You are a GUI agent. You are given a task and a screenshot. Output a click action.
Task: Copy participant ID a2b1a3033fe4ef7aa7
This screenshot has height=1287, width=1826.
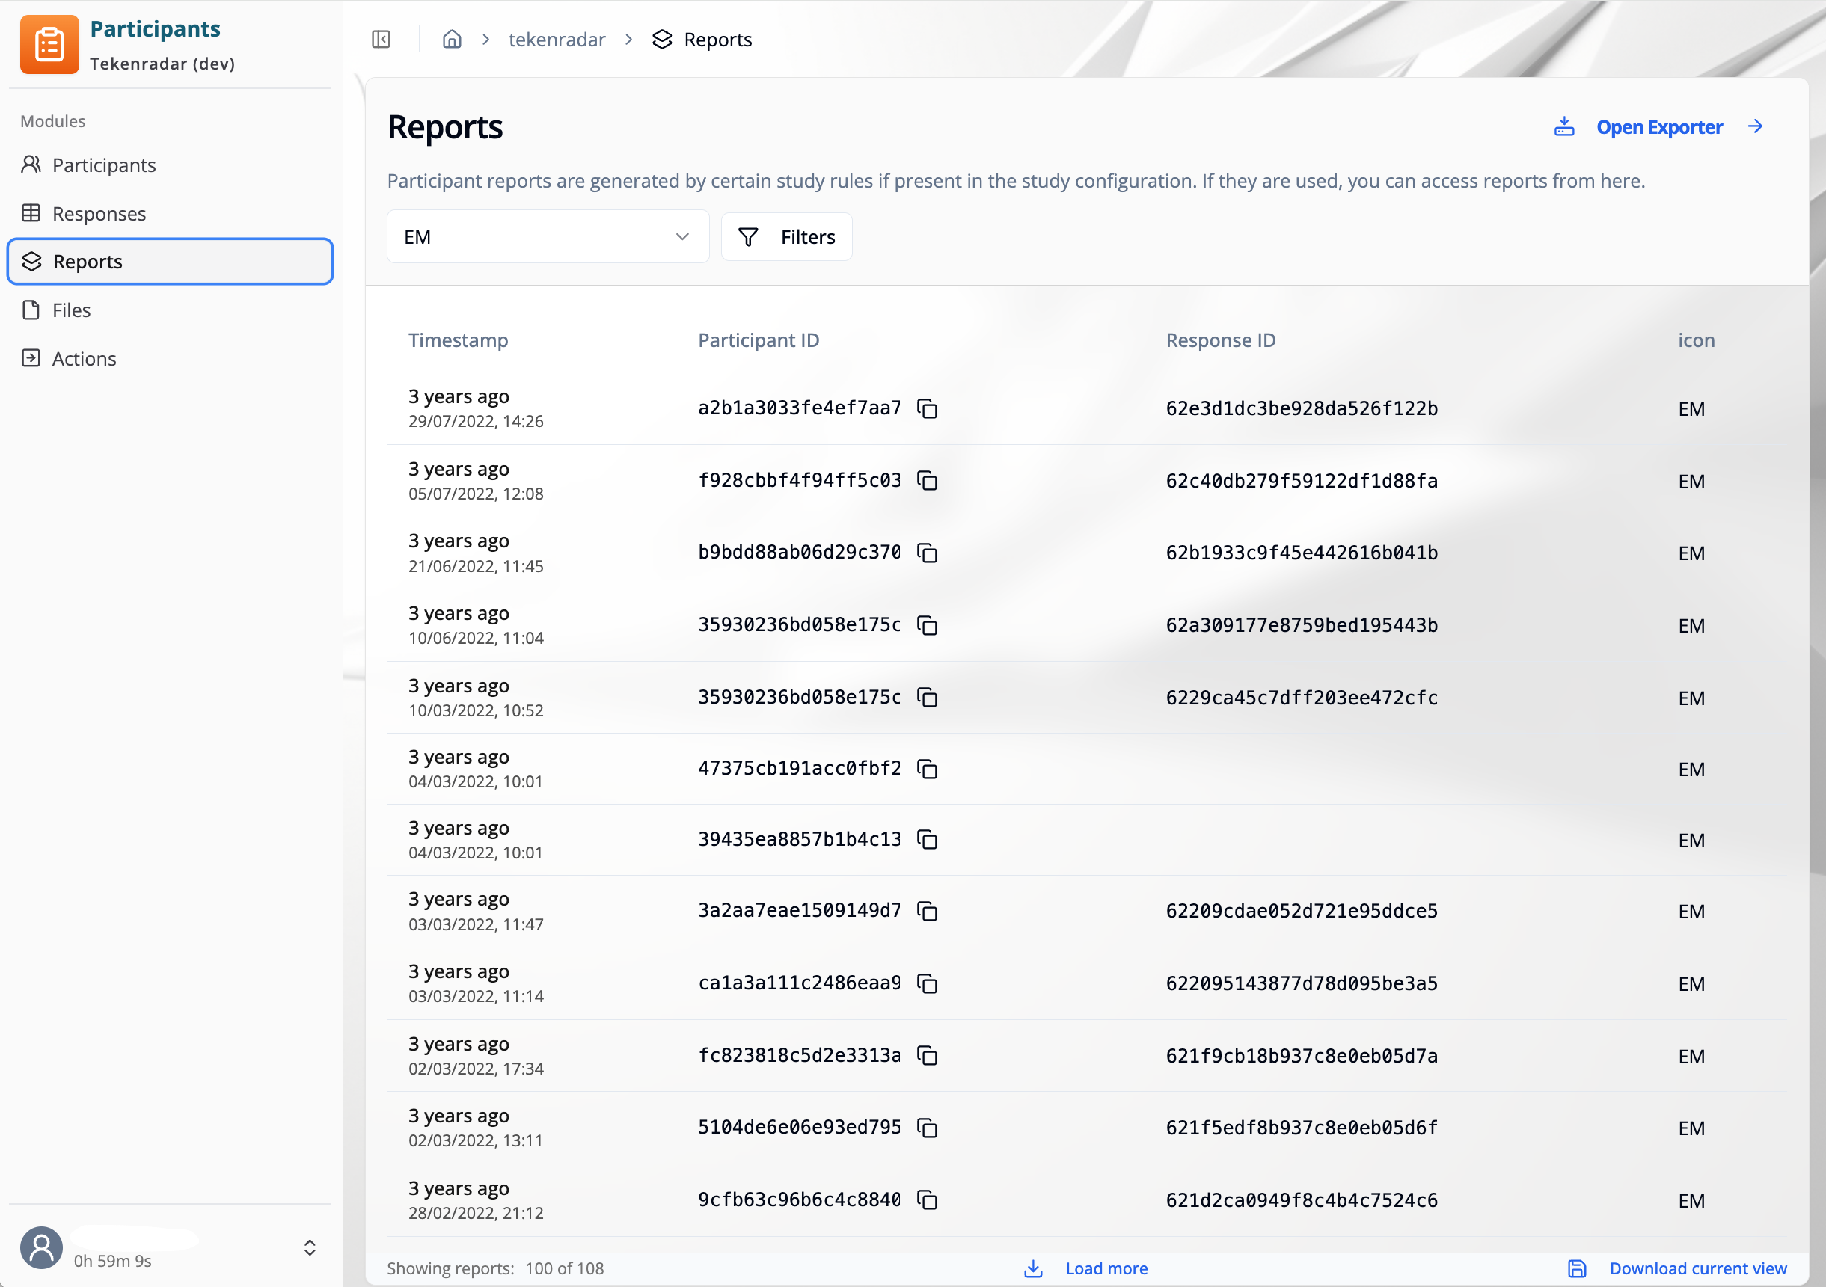pyautogui.click(x=928, y=408)
